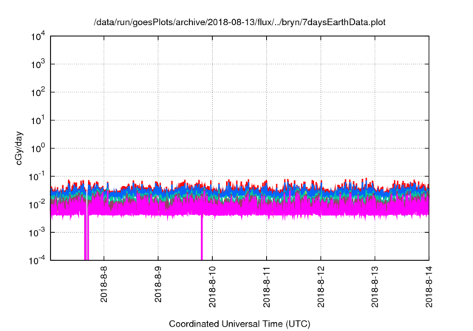Click the 2018-8-8 date label

[x=103, y=284]
